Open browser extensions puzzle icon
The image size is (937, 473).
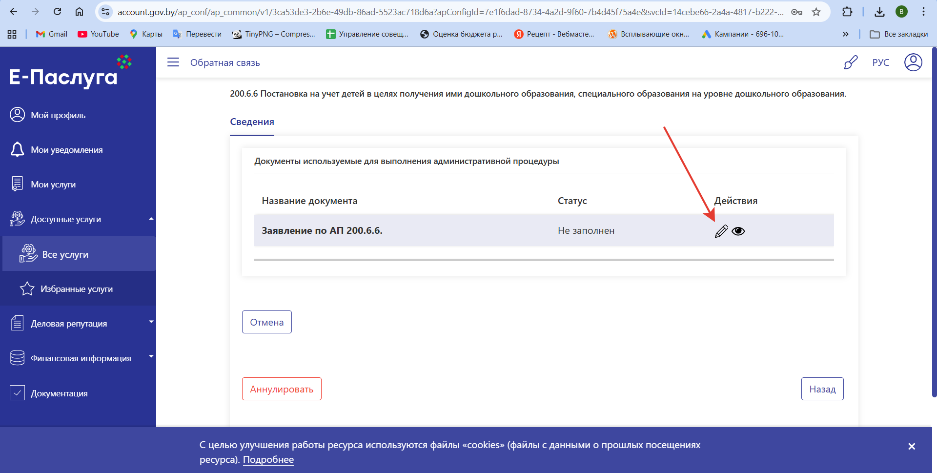847,12
